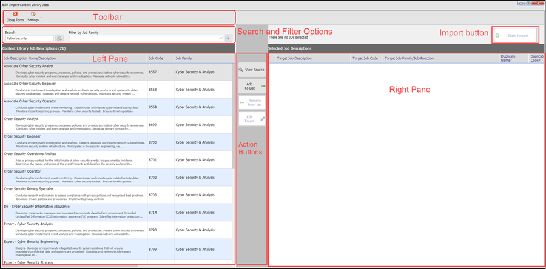Click the Target Job Code column header
The height and width of the screenshot is (269, 546).
pyautogui.click(x=366, y=58)
